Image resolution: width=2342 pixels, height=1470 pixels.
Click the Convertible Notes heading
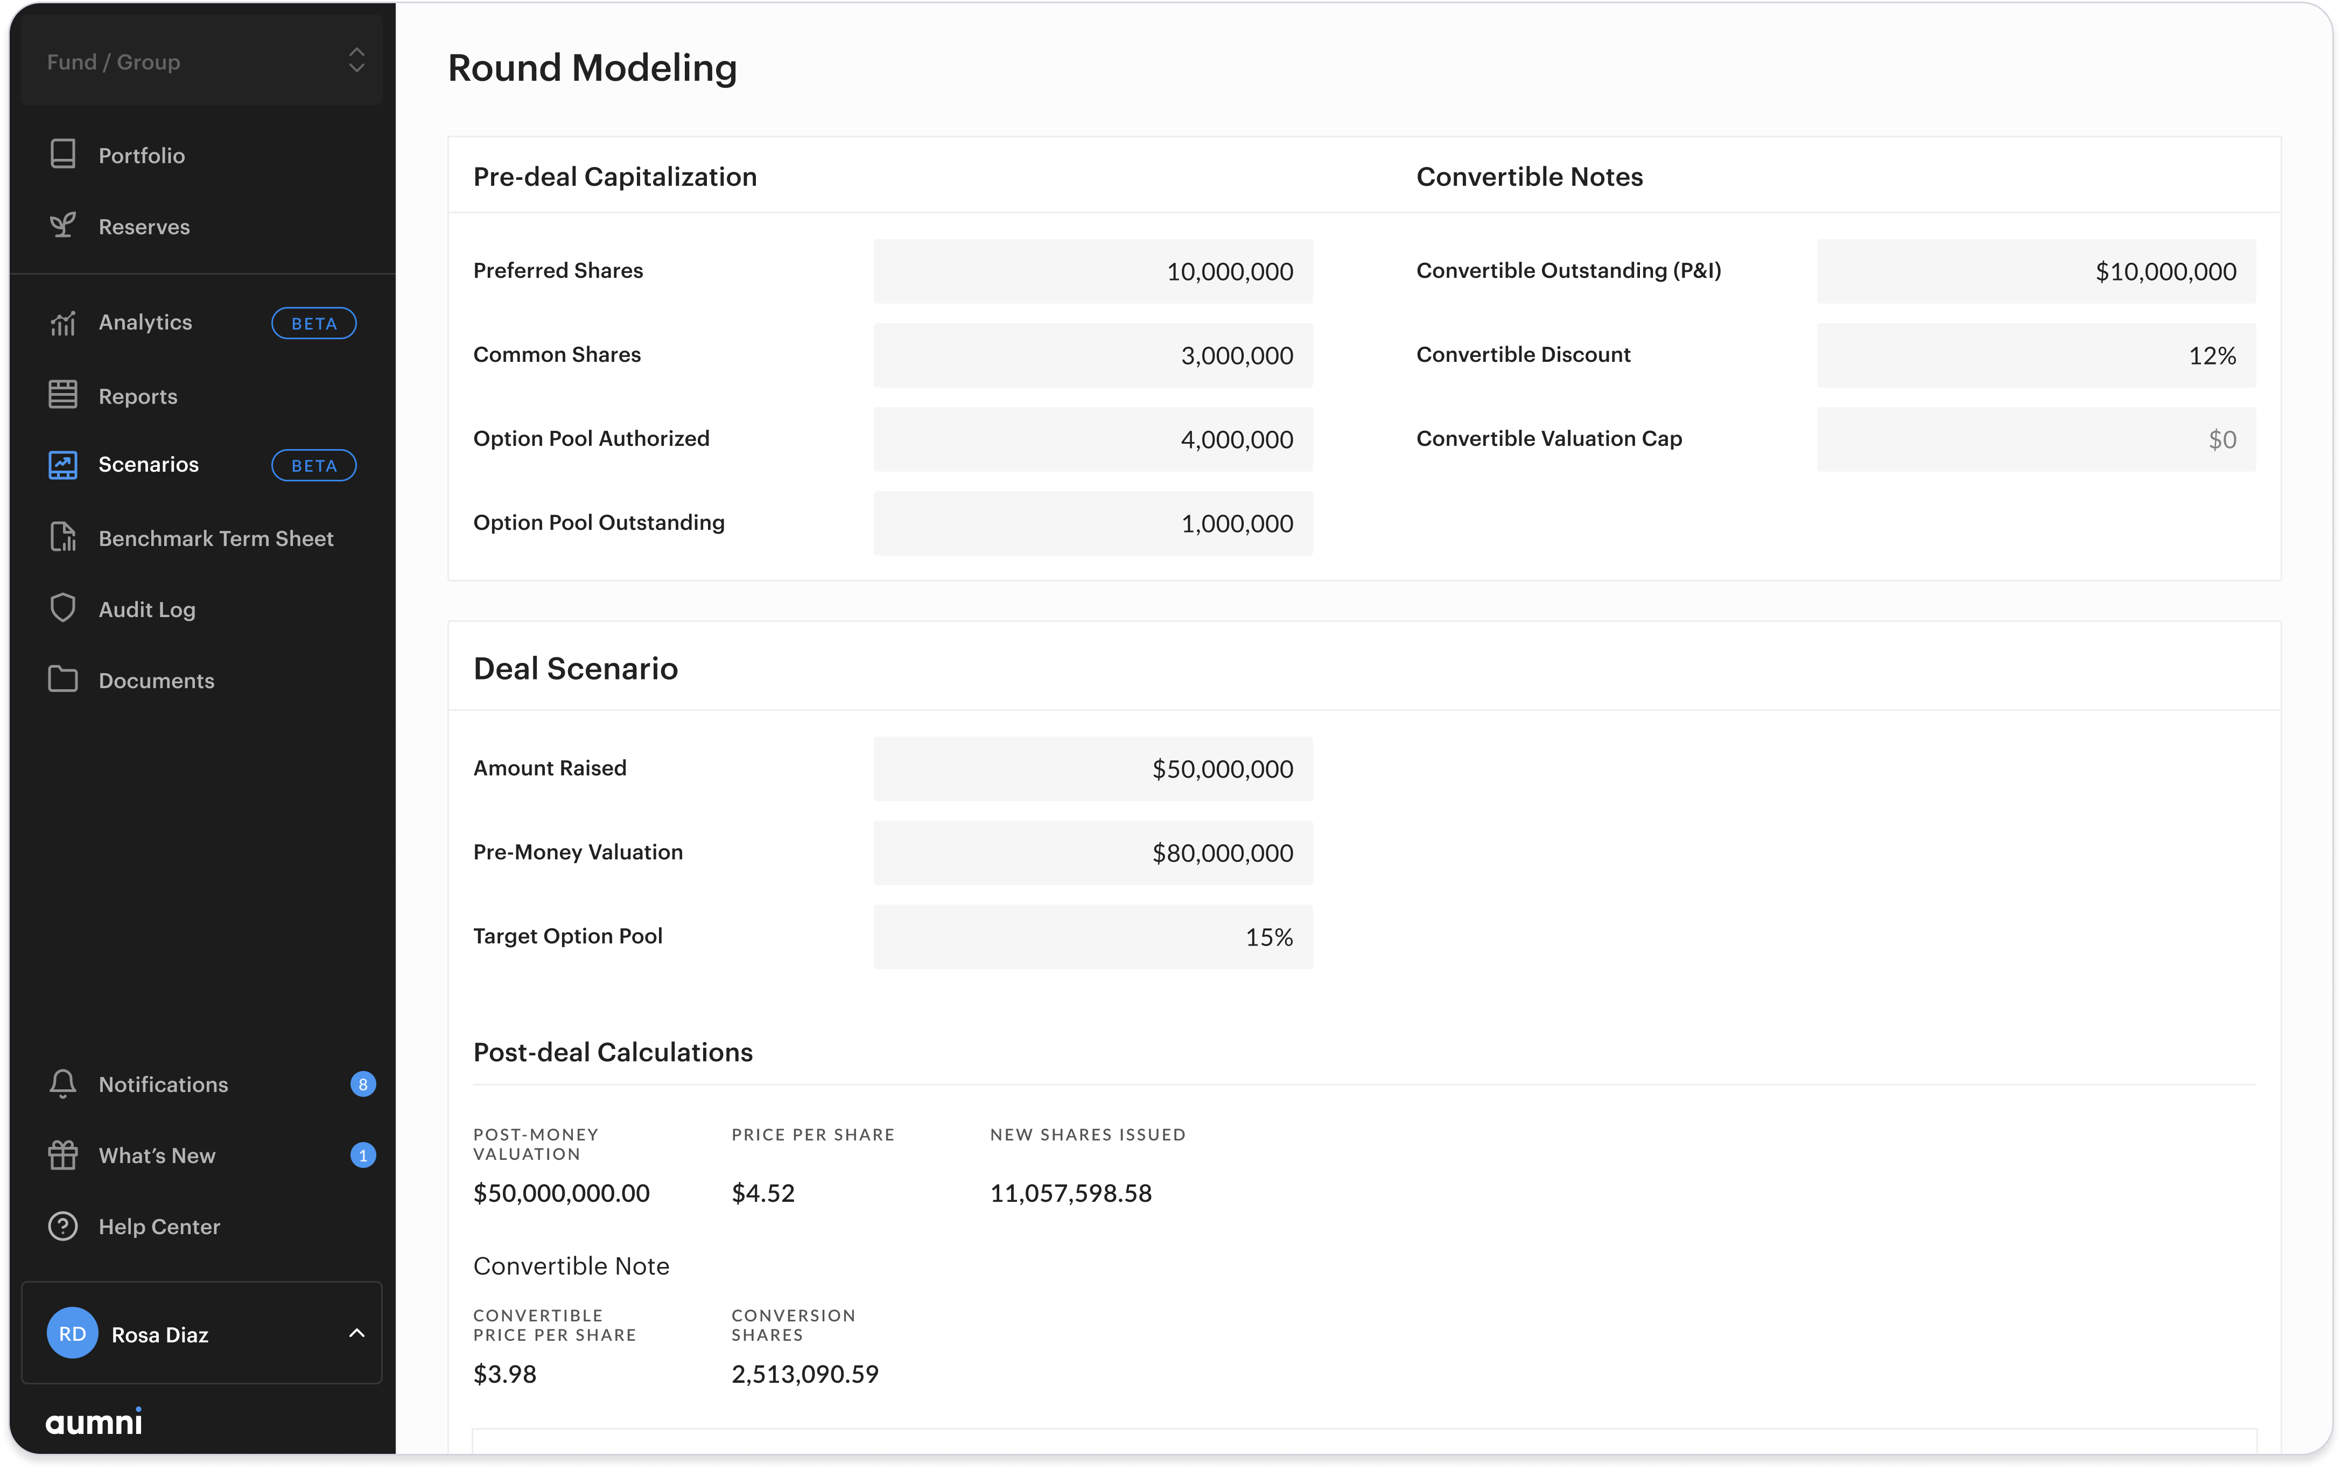tap(1530, 177)
